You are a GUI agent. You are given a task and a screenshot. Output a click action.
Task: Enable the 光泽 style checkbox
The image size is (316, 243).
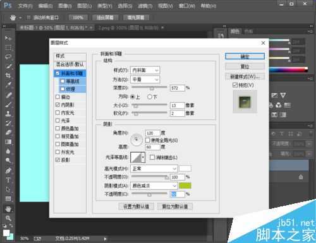[x=58, y=121]
